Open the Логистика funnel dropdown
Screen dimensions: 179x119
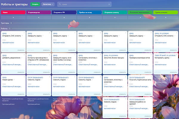[48, 4]
